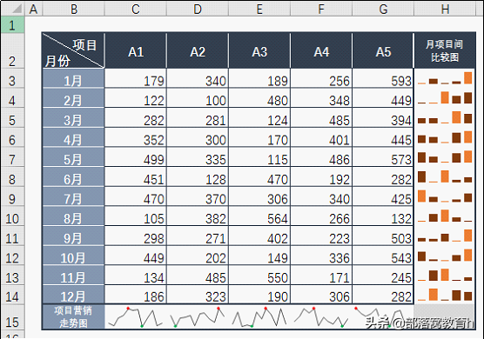Select column G header

pyautogui.click(x=383, y=9)
